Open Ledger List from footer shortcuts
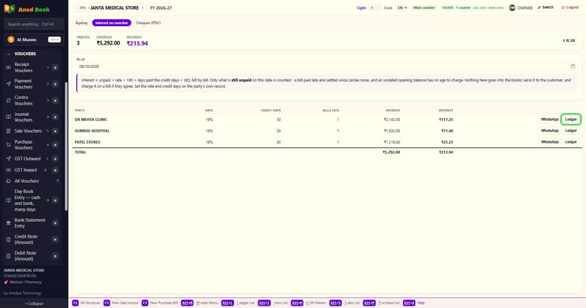This screenshot has height=308, width=586. tap(238, 302)
